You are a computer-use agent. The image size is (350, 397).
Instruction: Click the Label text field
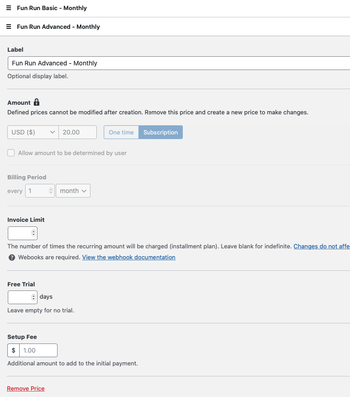point(179,63)
